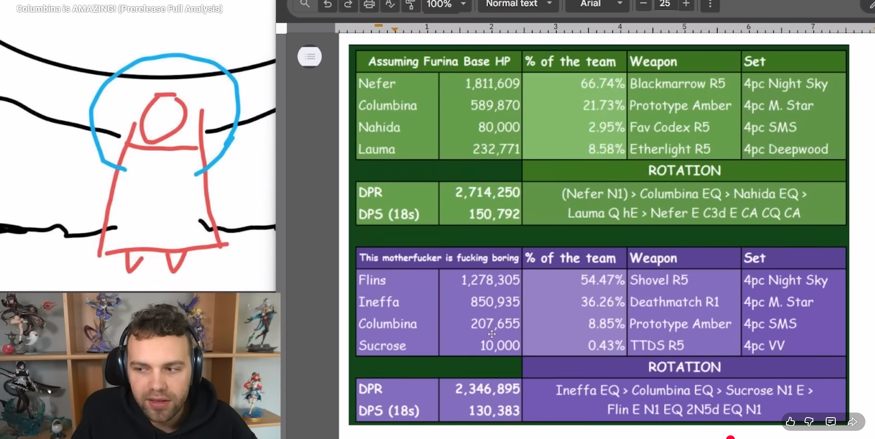This screenshot has width=875, height=439.
Task: Open the 100% zoom dropdown
Action: click(446, 4)
